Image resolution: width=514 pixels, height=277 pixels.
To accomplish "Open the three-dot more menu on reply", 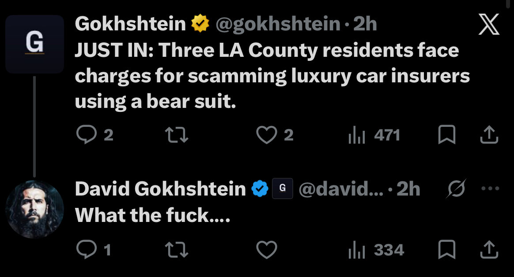I will (489, 189).
